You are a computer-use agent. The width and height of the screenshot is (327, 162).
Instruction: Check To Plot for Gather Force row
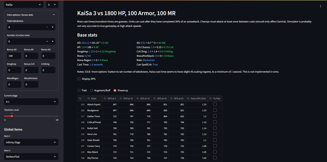pyautogui.click(x=215, y=116)
